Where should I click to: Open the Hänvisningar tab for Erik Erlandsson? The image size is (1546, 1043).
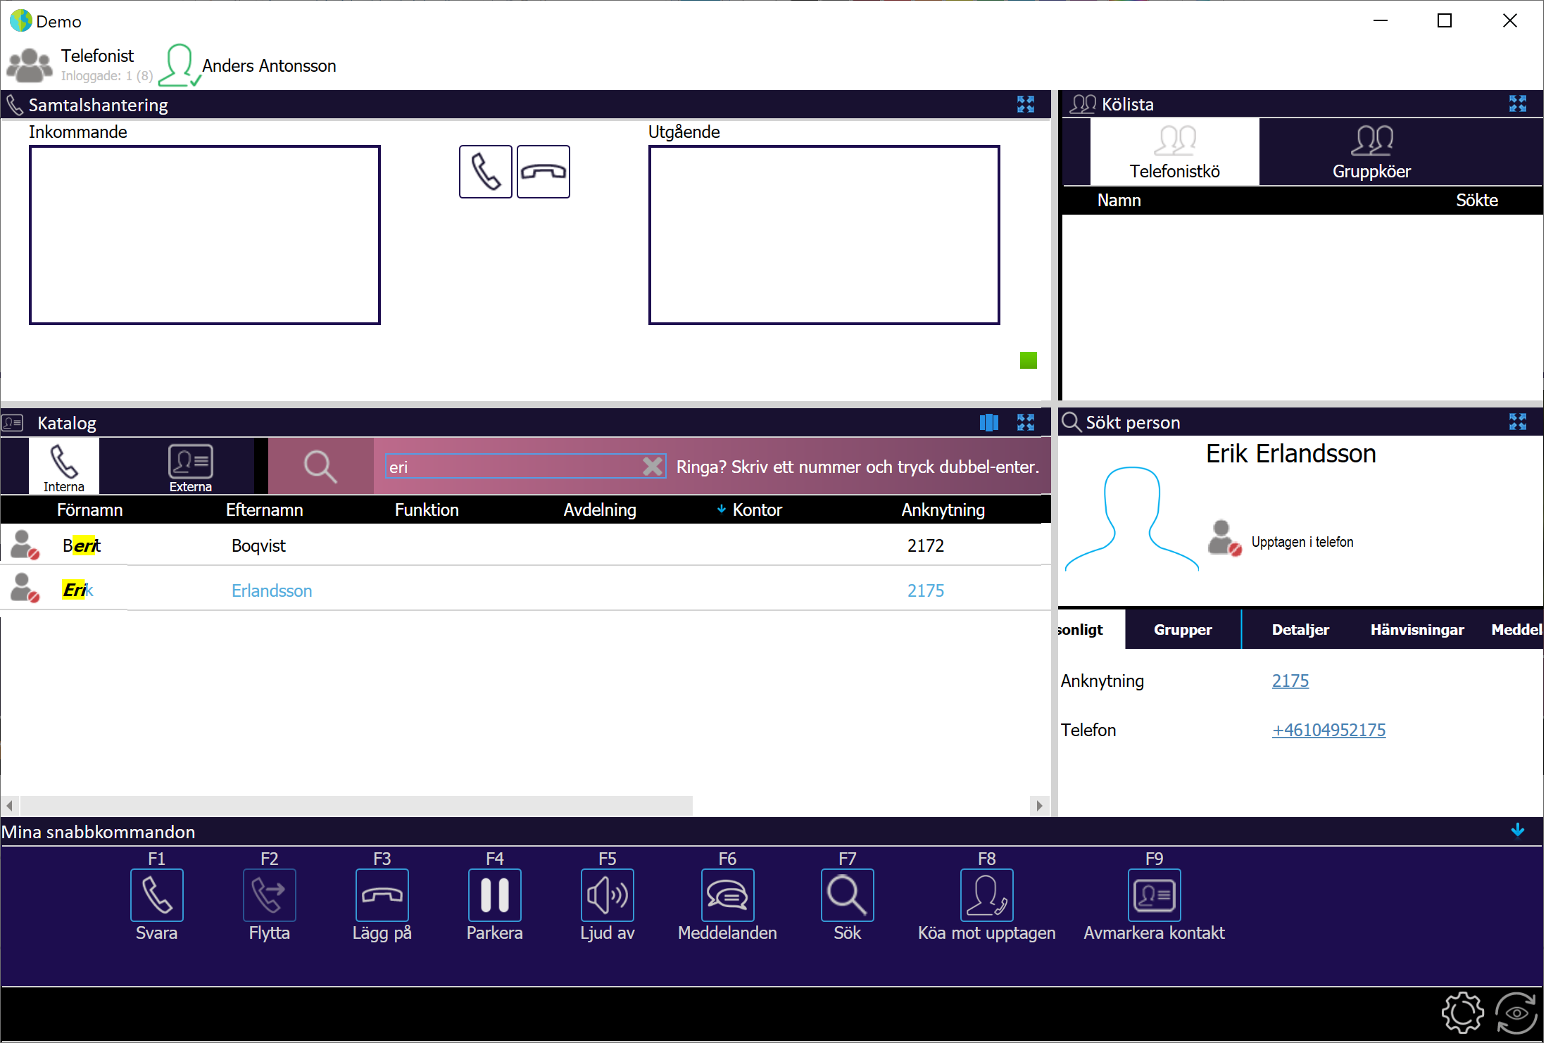[x=1416, y=629]
